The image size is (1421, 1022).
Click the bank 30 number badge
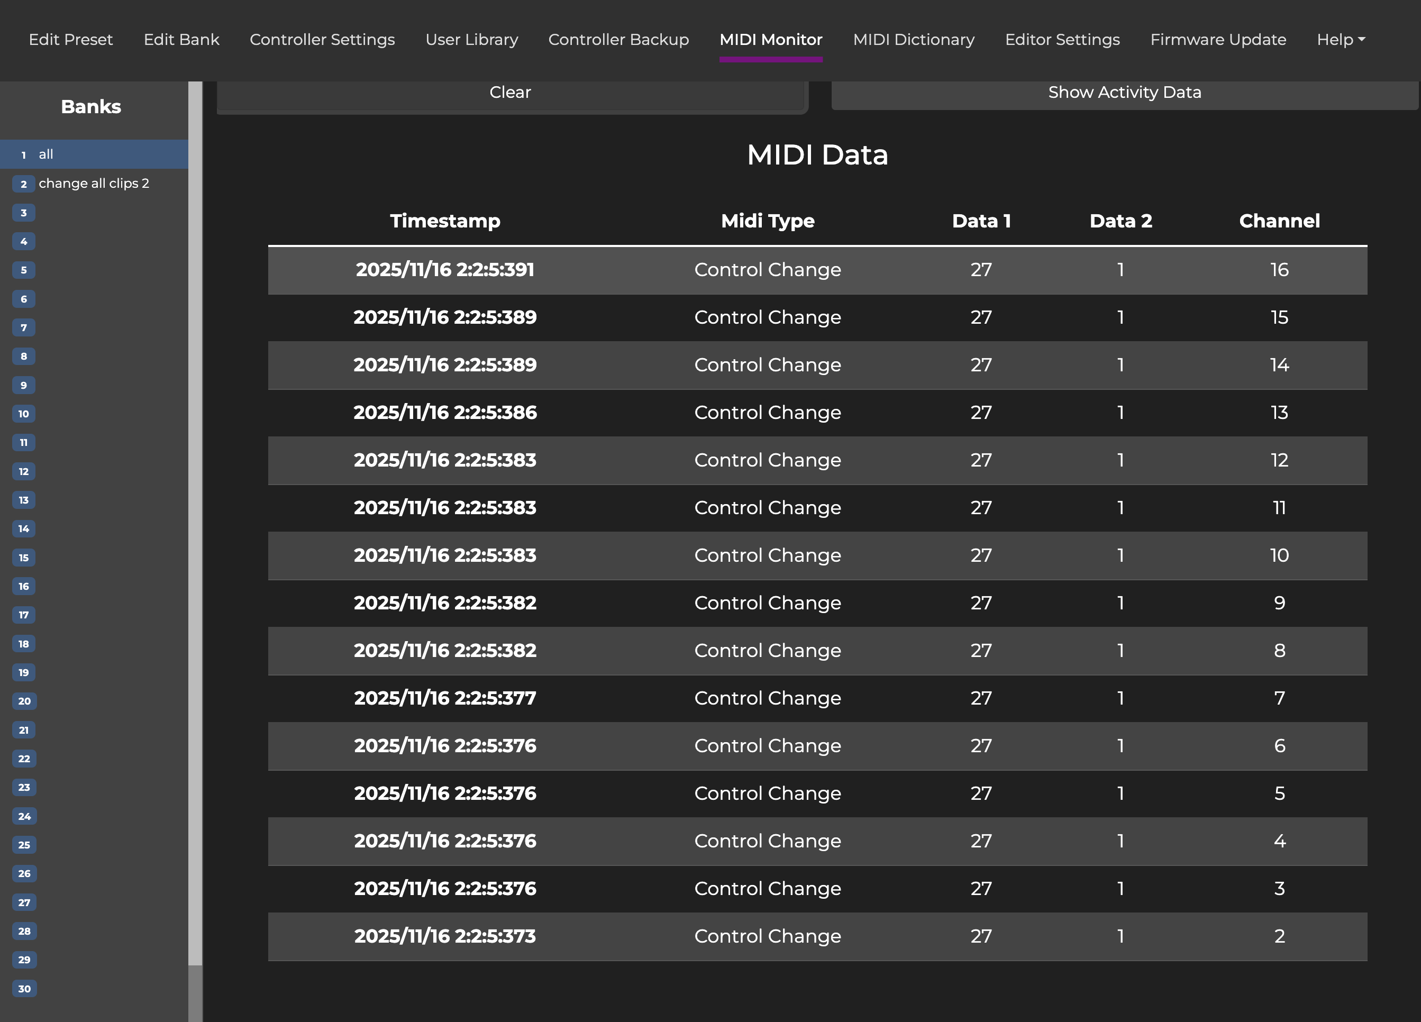click(x=24, y=989)
